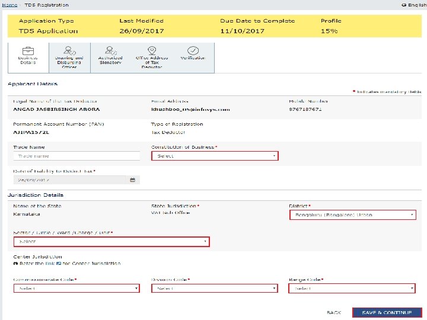Click the email address value

click(x=190, y=110)
